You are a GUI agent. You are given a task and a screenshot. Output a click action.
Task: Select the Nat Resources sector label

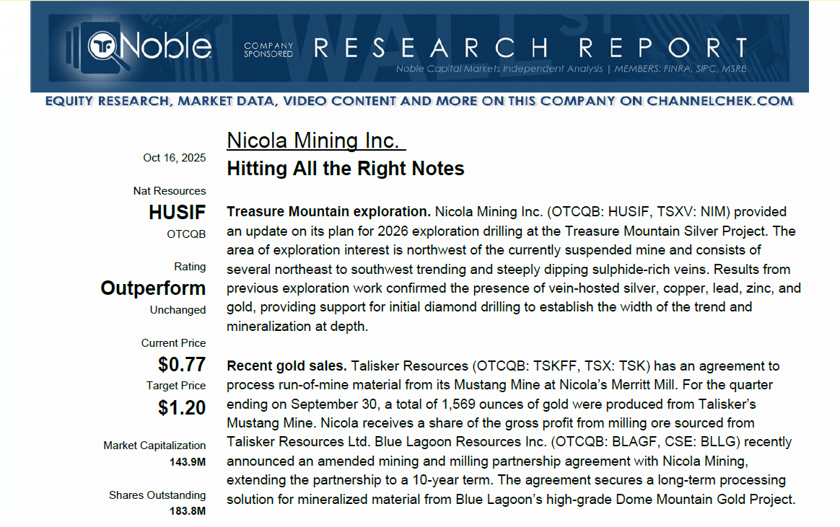[169, 191]
